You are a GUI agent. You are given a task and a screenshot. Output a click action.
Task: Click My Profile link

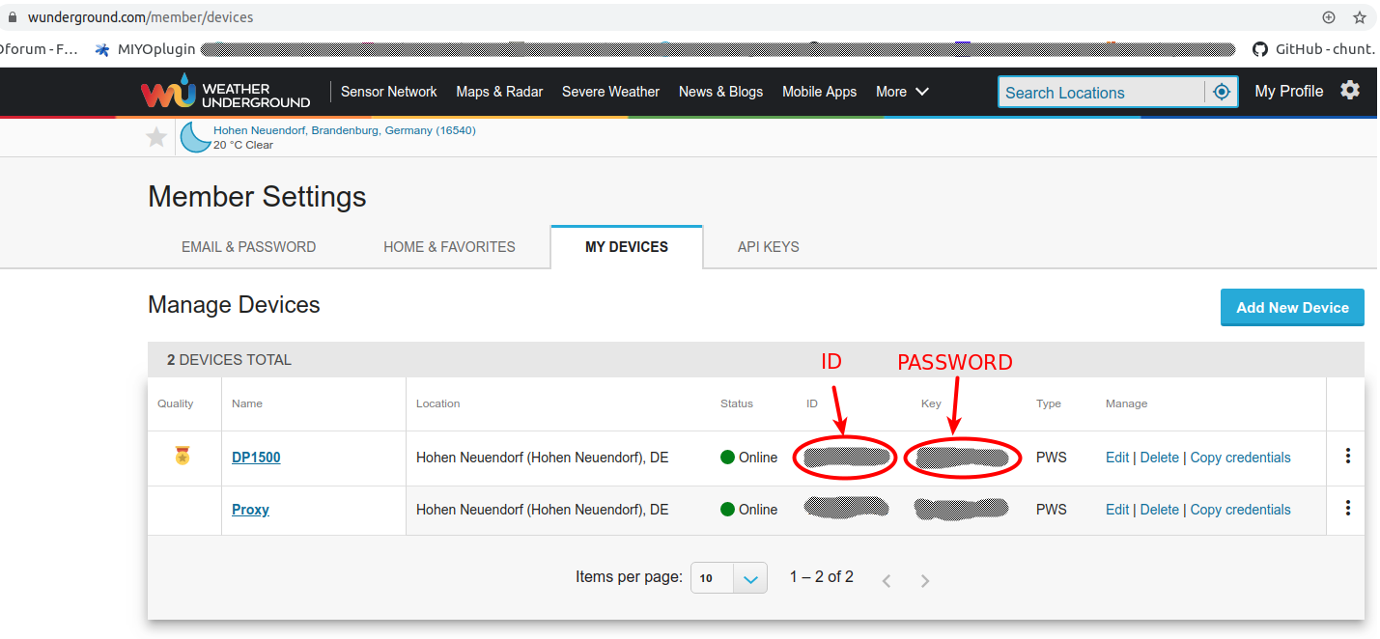[x=1288, y=91]
